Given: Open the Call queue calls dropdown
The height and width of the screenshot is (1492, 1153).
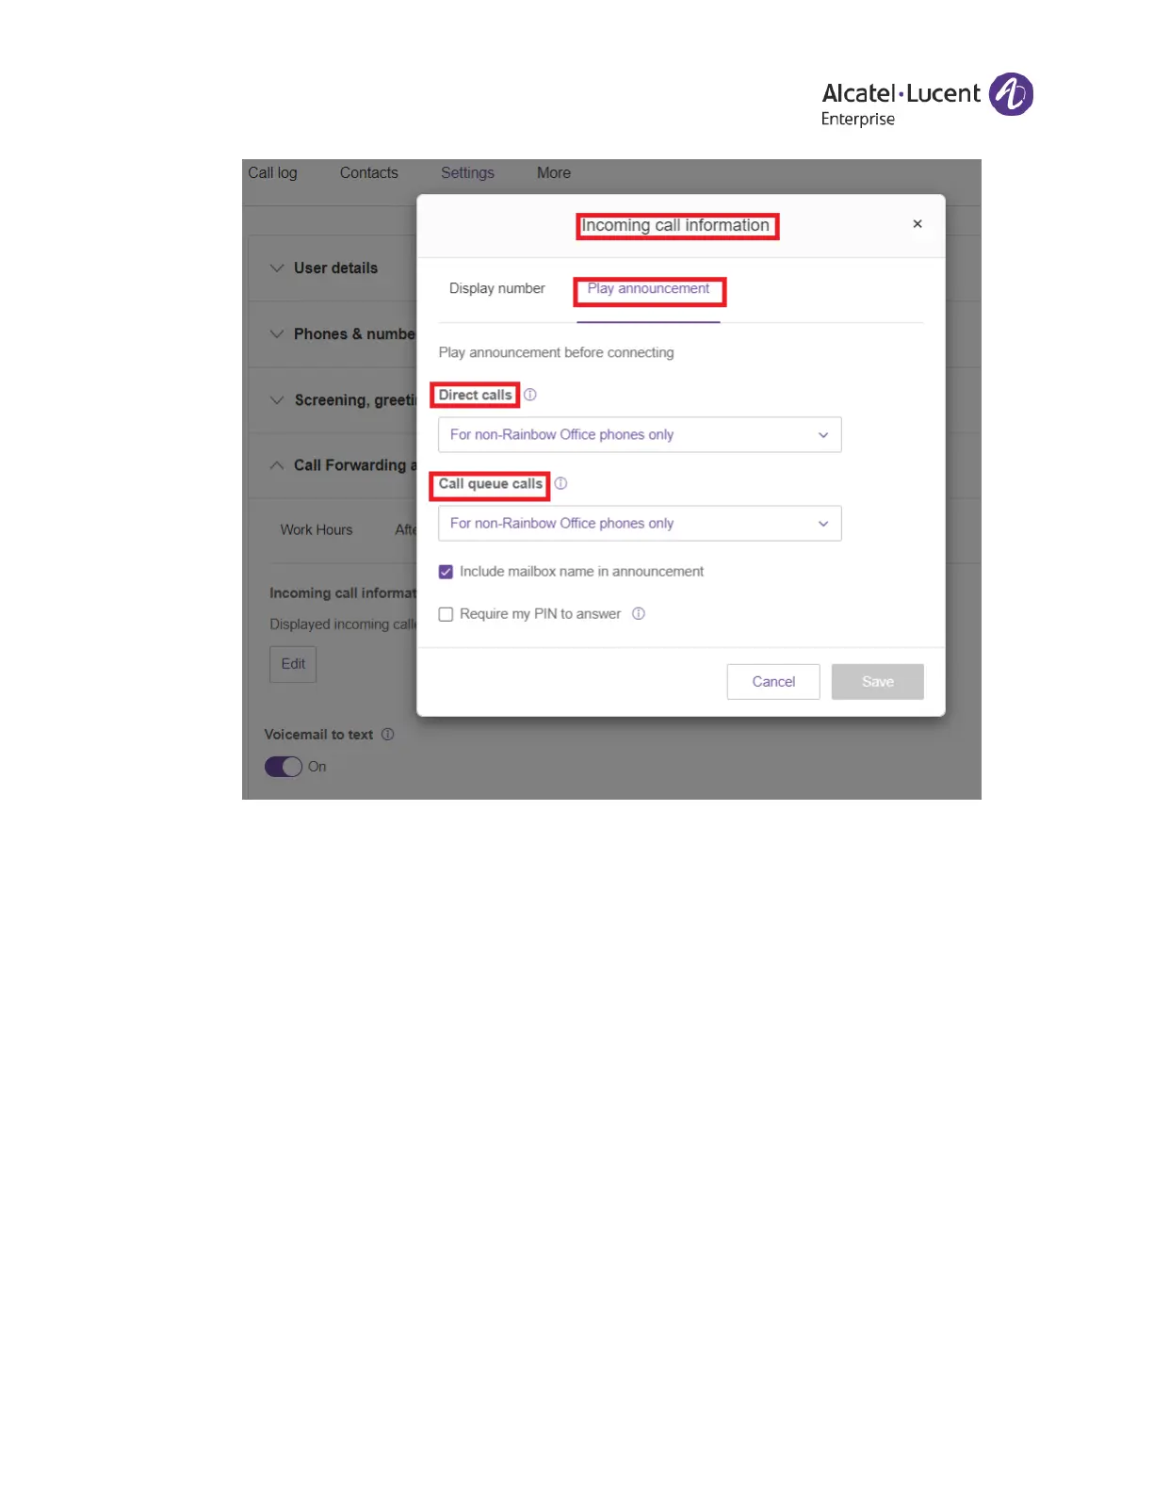Looking at the screenshot, I should click(640, 523).
